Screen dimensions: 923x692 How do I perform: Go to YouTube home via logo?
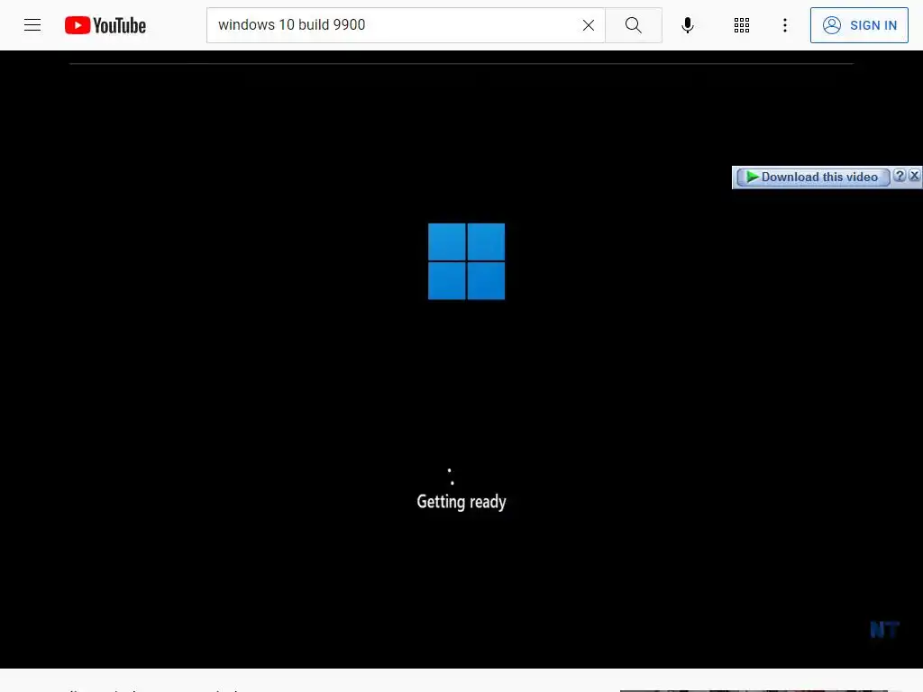click(105, 25)
